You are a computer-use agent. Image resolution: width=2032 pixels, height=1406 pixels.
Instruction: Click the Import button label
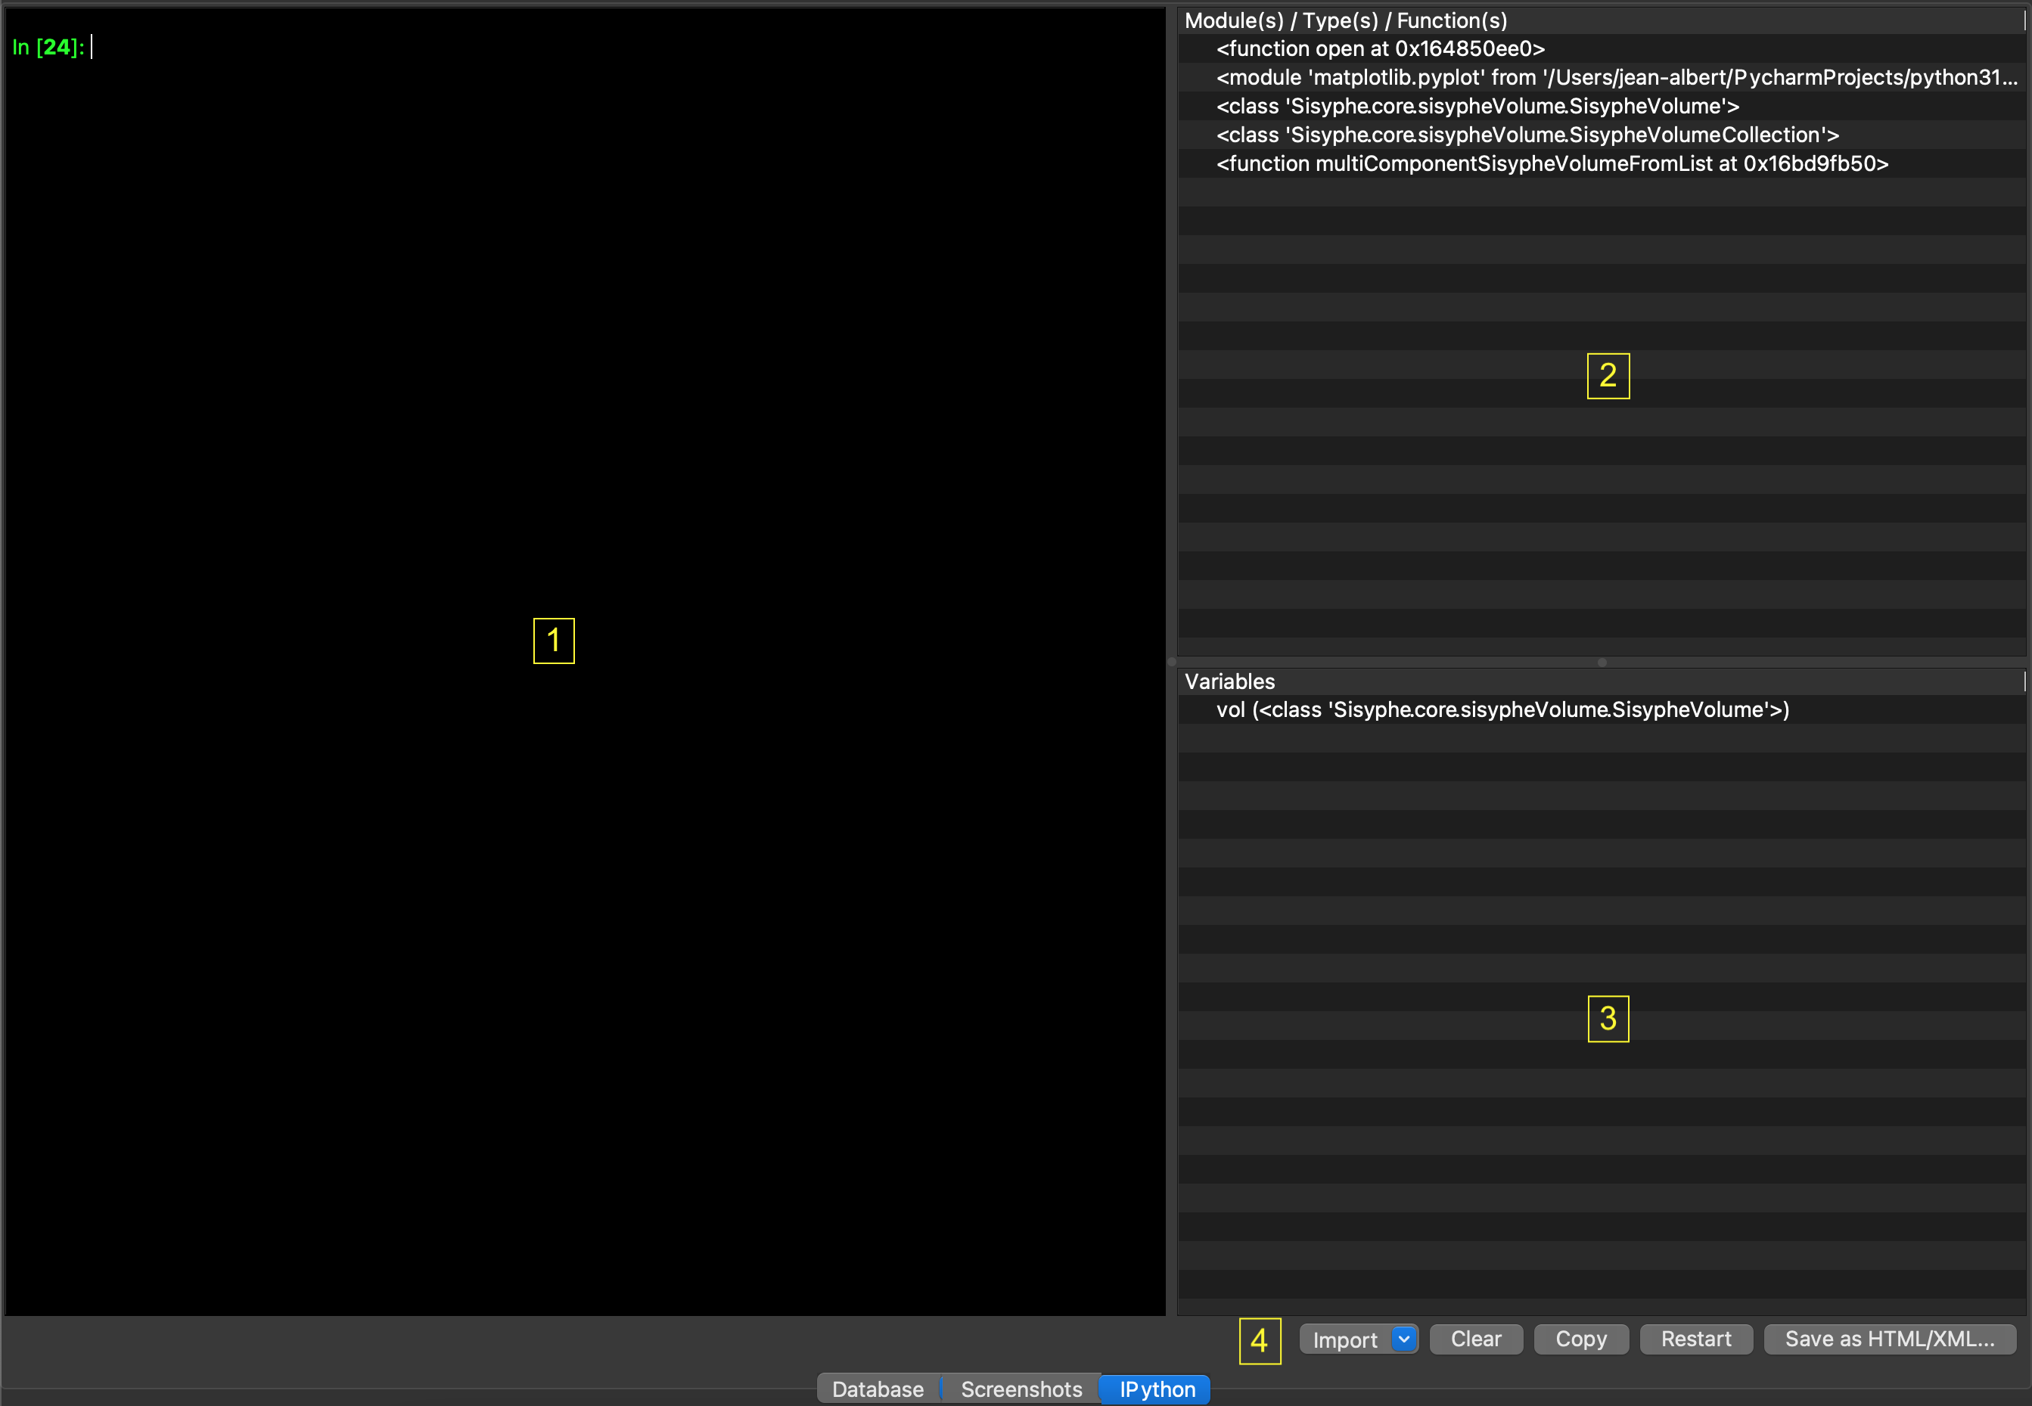pos(1344,1339)
